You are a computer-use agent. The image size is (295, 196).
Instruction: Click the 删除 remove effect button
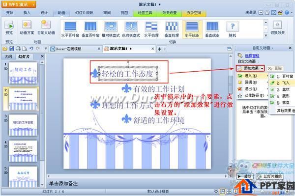(275, 68)
